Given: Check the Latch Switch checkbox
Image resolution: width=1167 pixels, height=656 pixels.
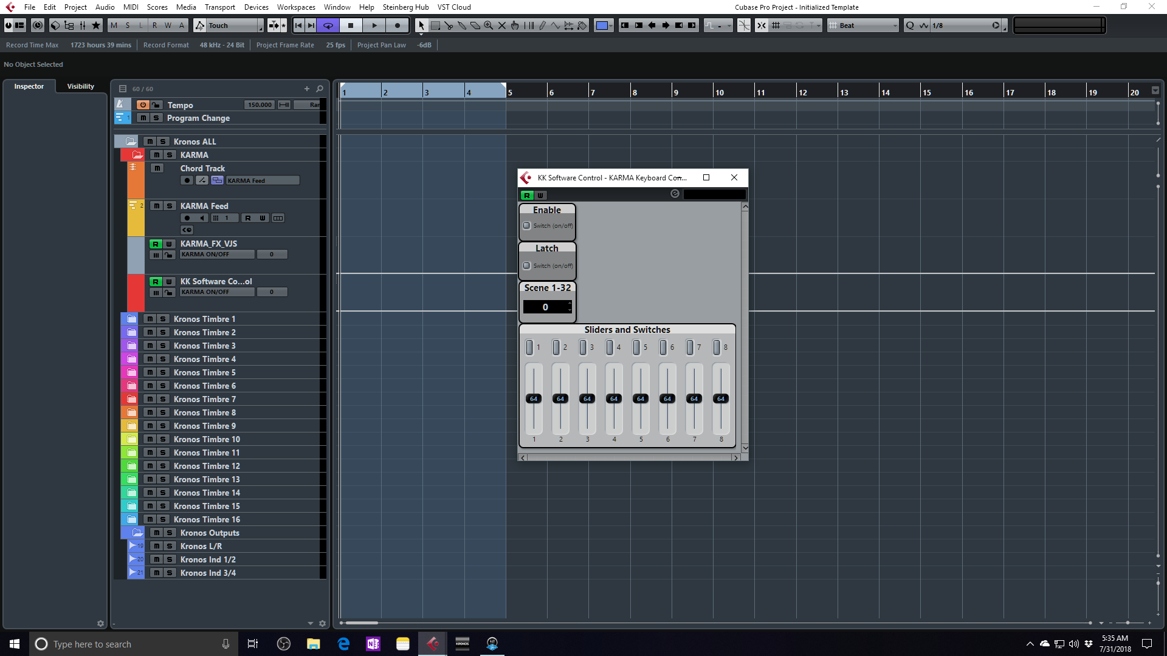Looking at the screenshot, I should (527, 265).
